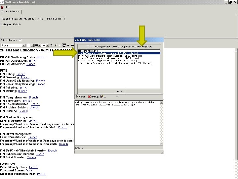This screenshot has height=179, width=238.
Task: Open Bowel Accidents (this shift) Branch link
Action: click(x=63, y=144)
